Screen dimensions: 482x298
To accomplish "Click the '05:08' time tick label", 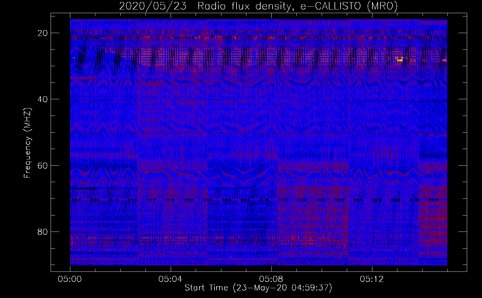I will coord(271,279).
